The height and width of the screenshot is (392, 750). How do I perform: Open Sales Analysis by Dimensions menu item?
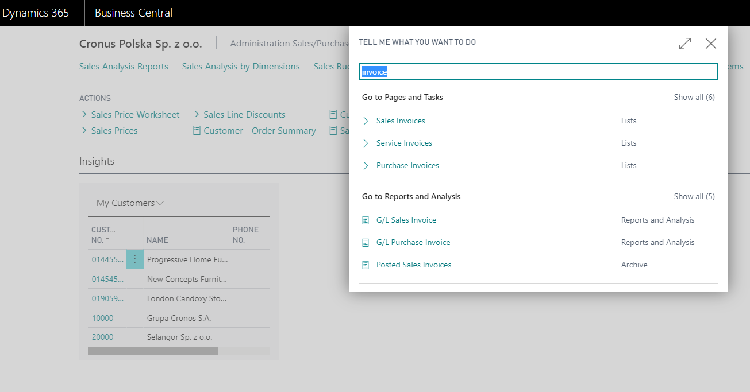click(241, 67)
